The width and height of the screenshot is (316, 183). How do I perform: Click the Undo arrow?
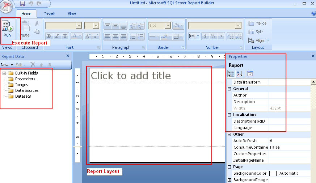pyautogui.click(x=30, y=3)
